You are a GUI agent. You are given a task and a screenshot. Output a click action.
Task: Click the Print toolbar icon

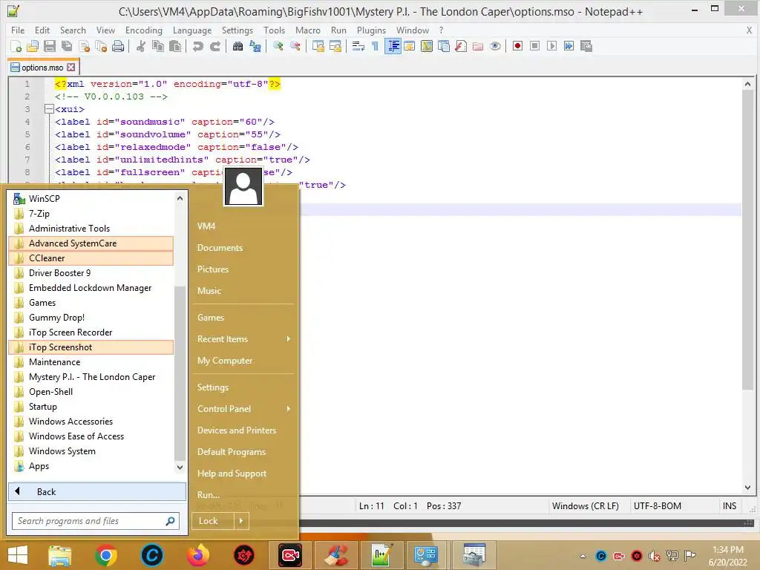tap(118, 46)
